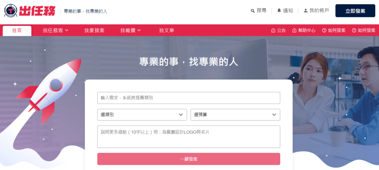Viewport: 379px width, 170px height.
Task: Click the question icon beside 如何接案
Action: pyautogui.click(x=324, y=30)
